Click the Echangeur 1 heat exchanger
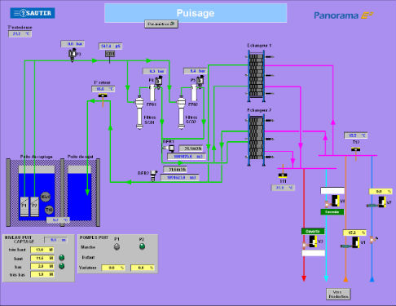The width and height of the screenshot is (396, 306). (256, 75)
